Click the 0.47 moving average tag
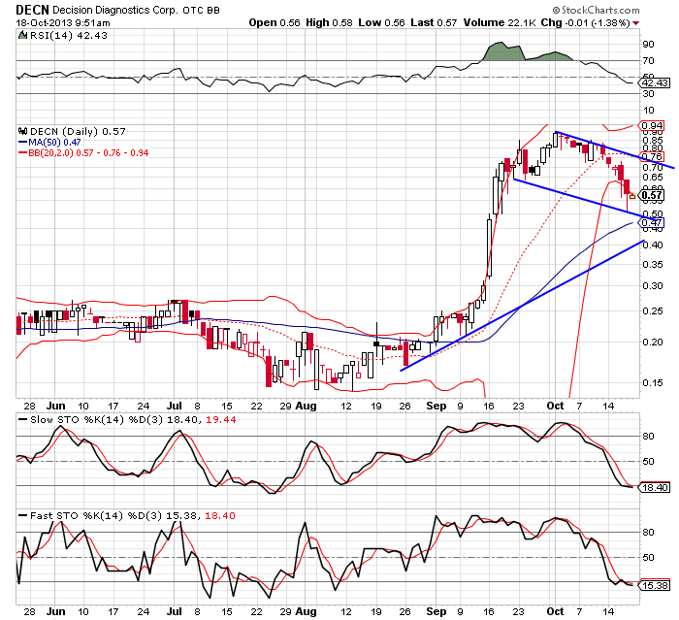Image resolution: width=679 pixels, height=620 pixels. click(651, 223)
